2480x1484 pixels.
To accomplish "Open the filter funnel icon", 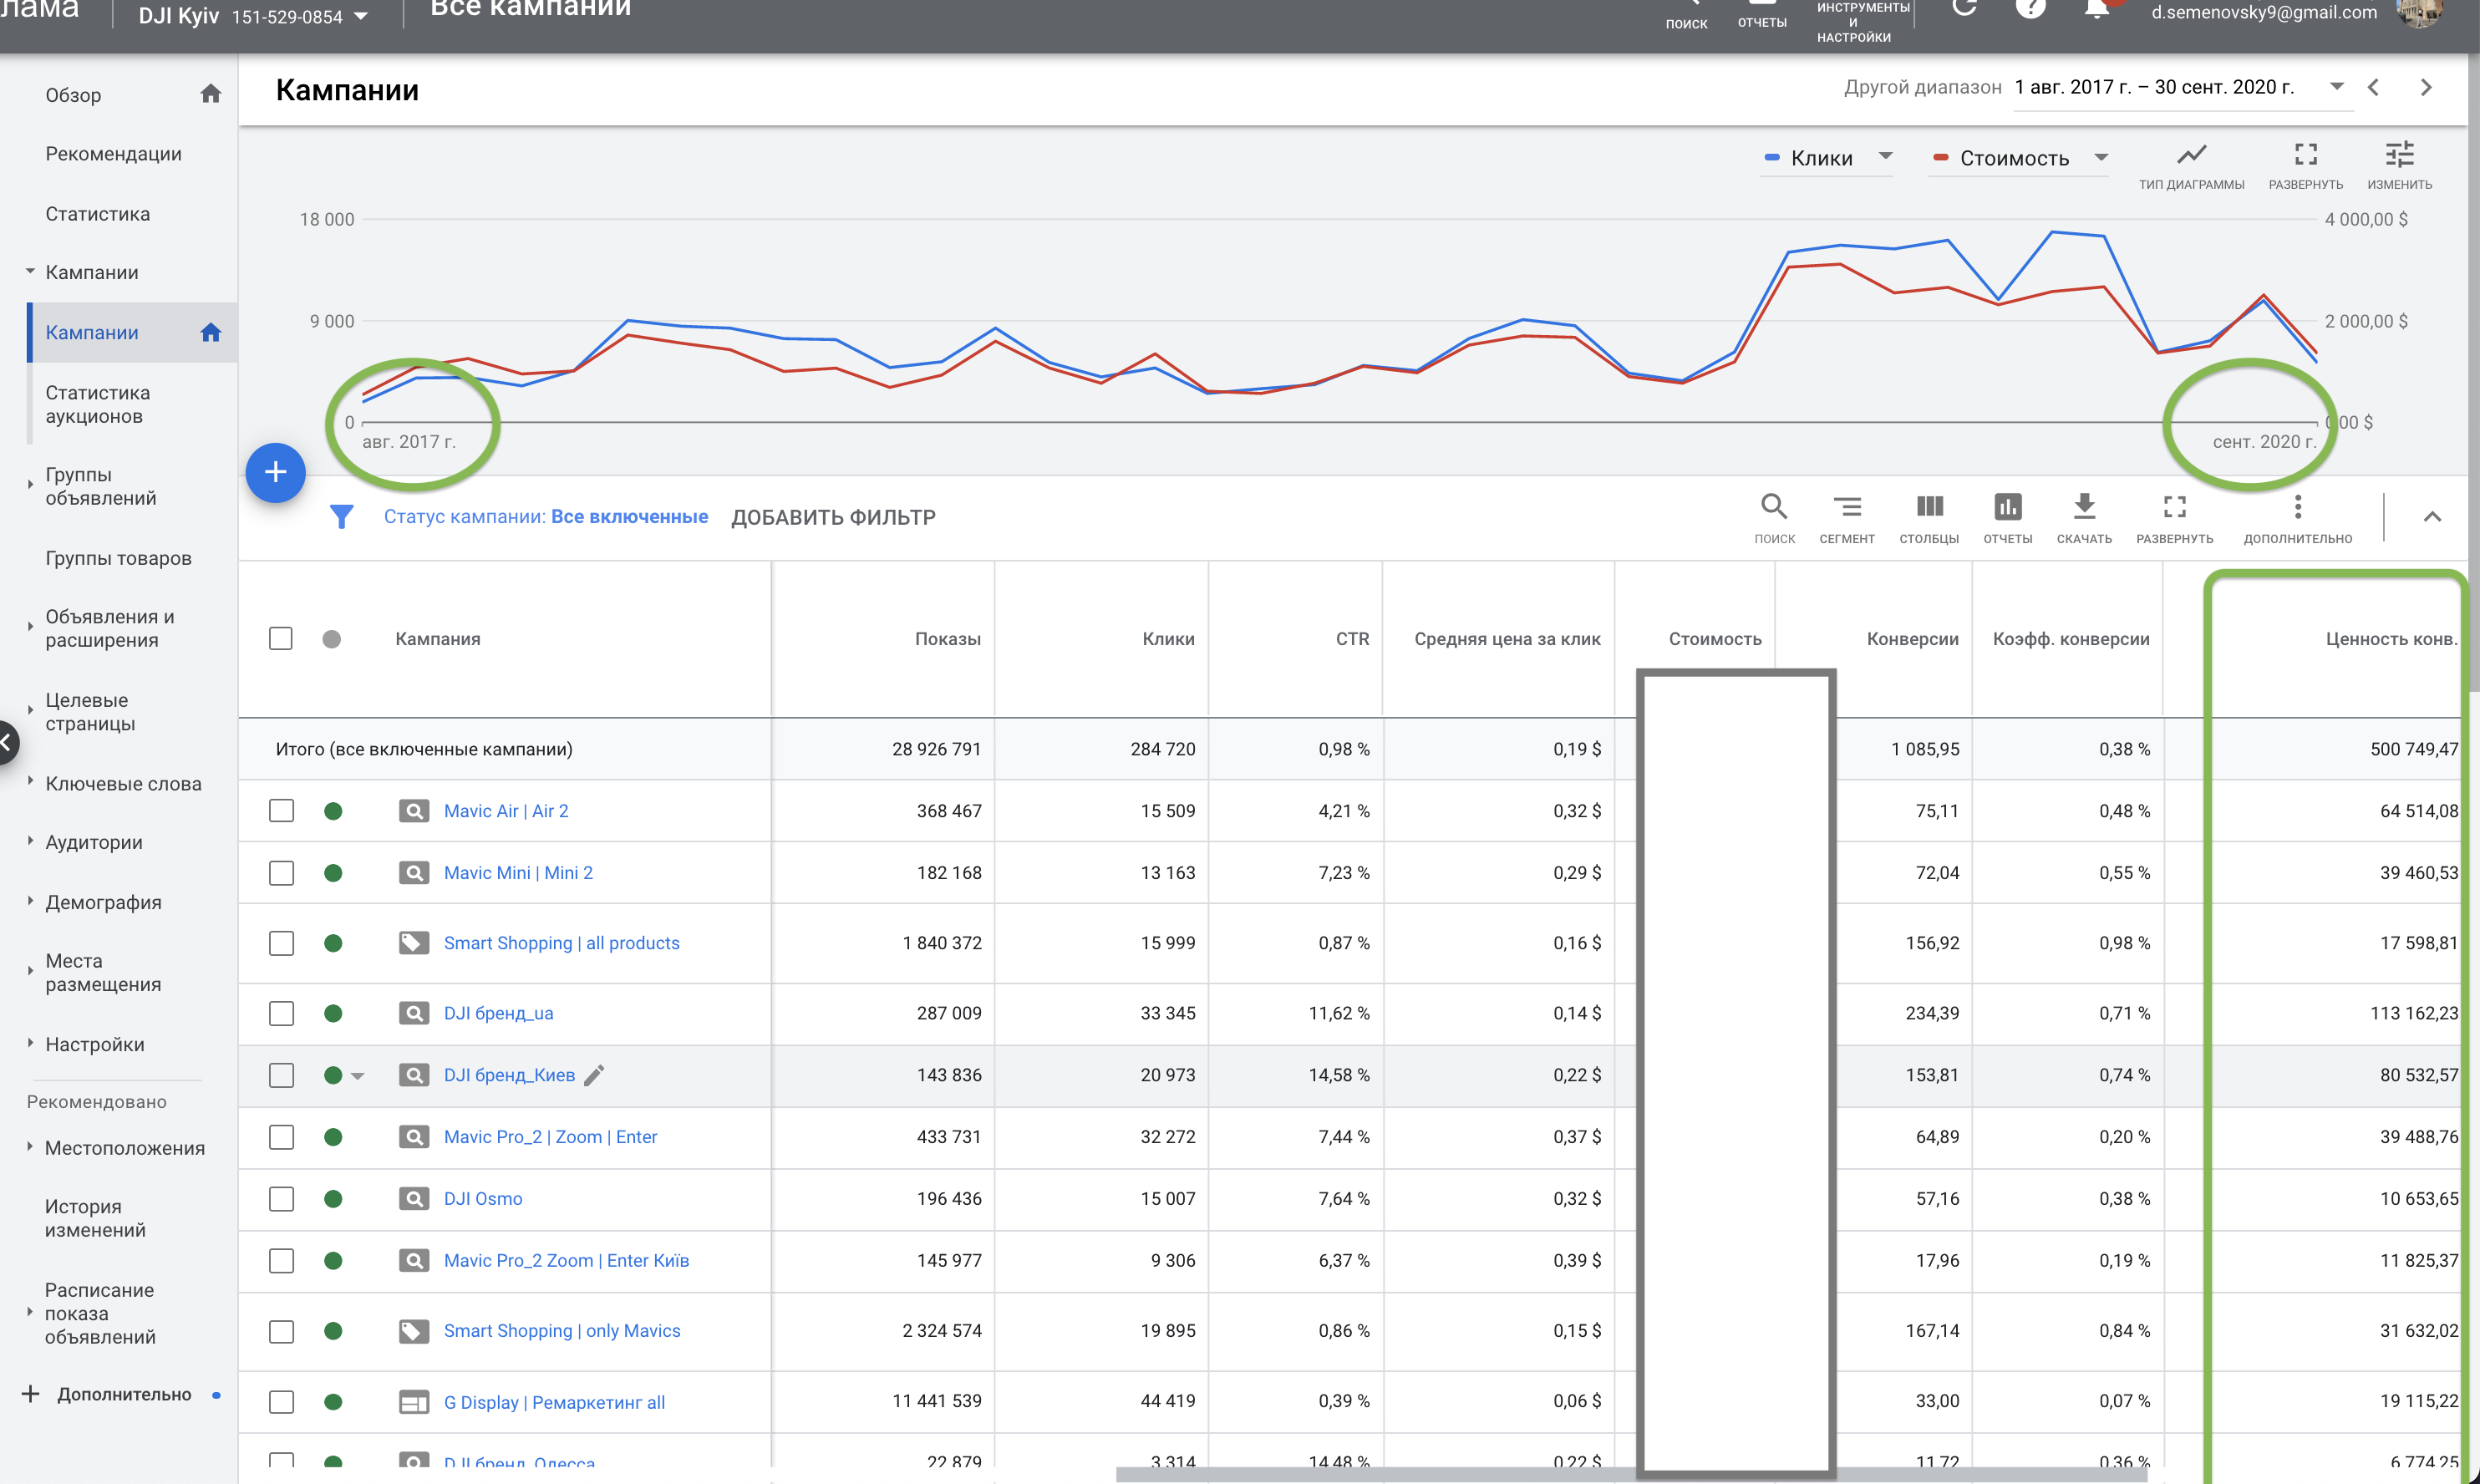I will [342, 517].
